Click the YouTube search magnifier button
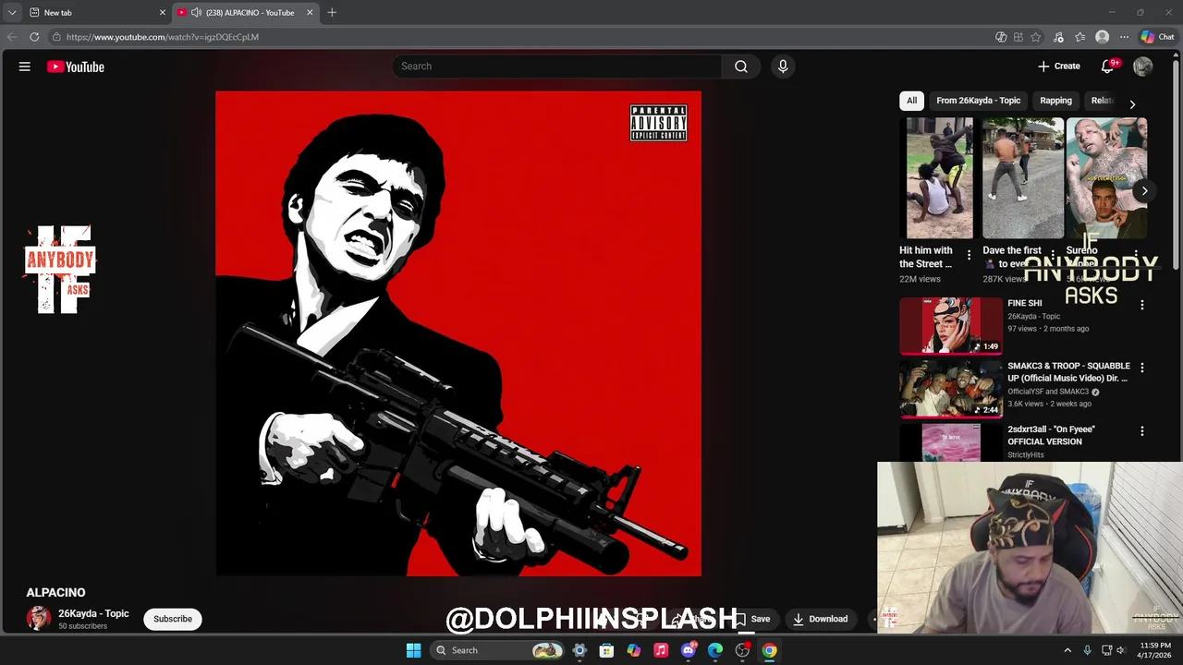Screen dimensions: 1183x665 pyautogui.click(x=740, y=66)
